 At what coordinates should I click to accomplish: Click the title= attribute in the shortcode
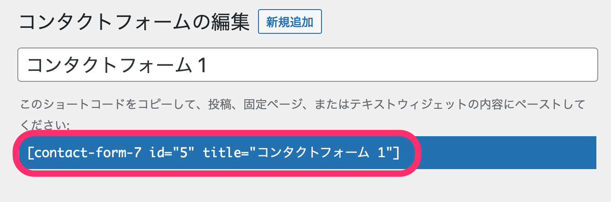click(x=225, y=153)
